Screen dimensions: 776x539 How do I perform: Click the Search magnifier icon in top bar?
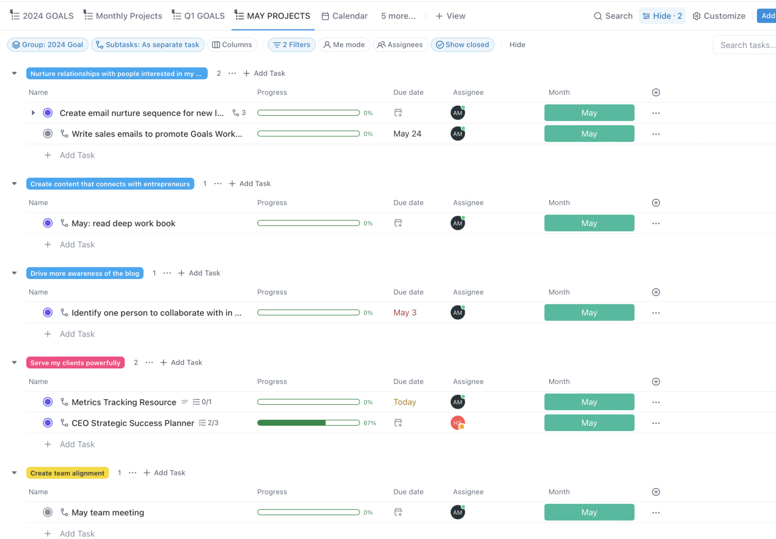pyautogui.click(x=598, y=16)
